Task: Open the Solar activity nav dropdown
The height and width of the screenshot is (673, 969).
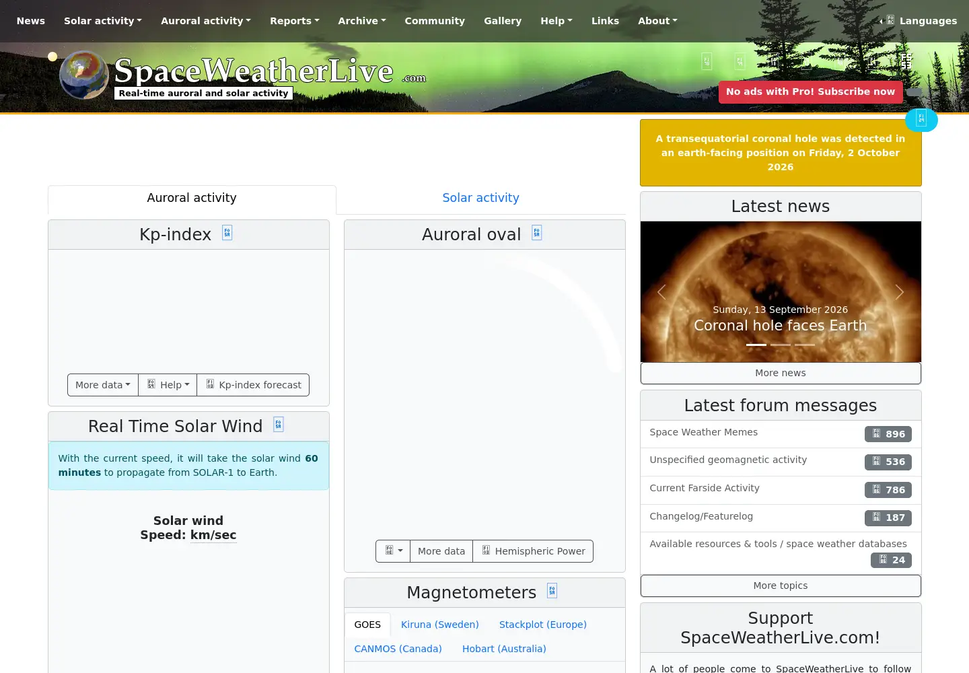Action: point(103,21)
